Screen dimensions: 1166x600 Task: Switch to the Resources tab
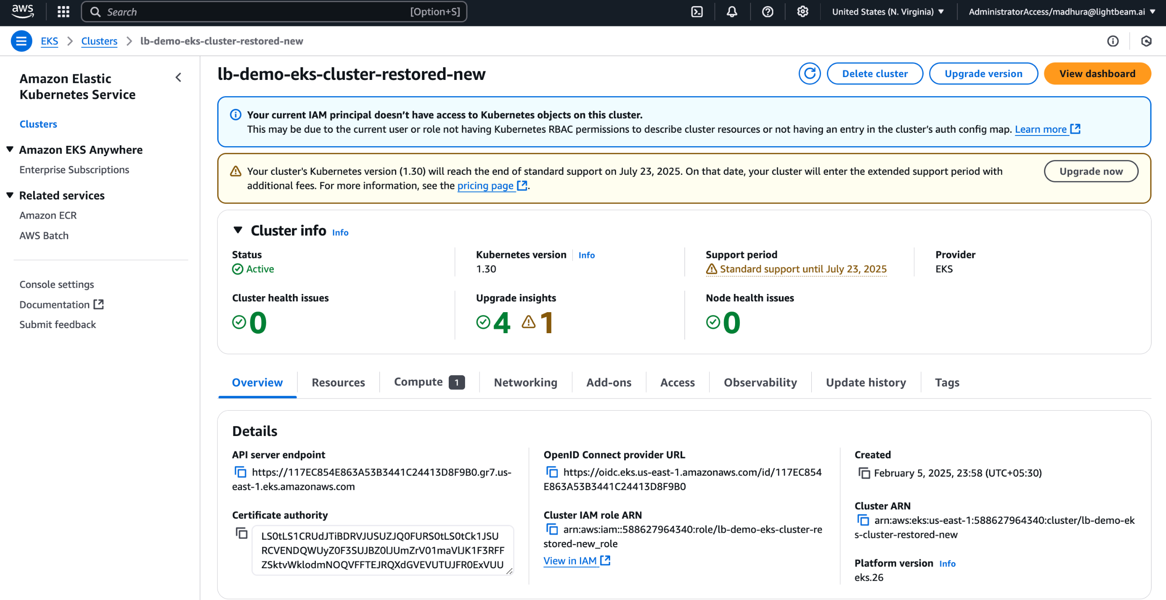pos(338,382)
